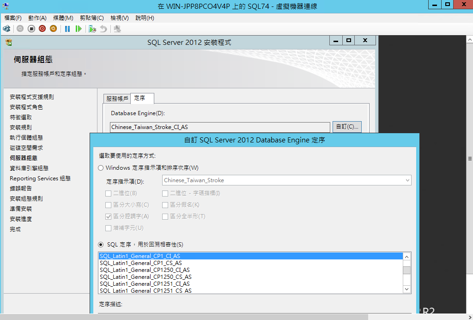Screen dimensions: 473x320
Task: Click the collation list scroll down arrow
Action: (x=406, y=289)
